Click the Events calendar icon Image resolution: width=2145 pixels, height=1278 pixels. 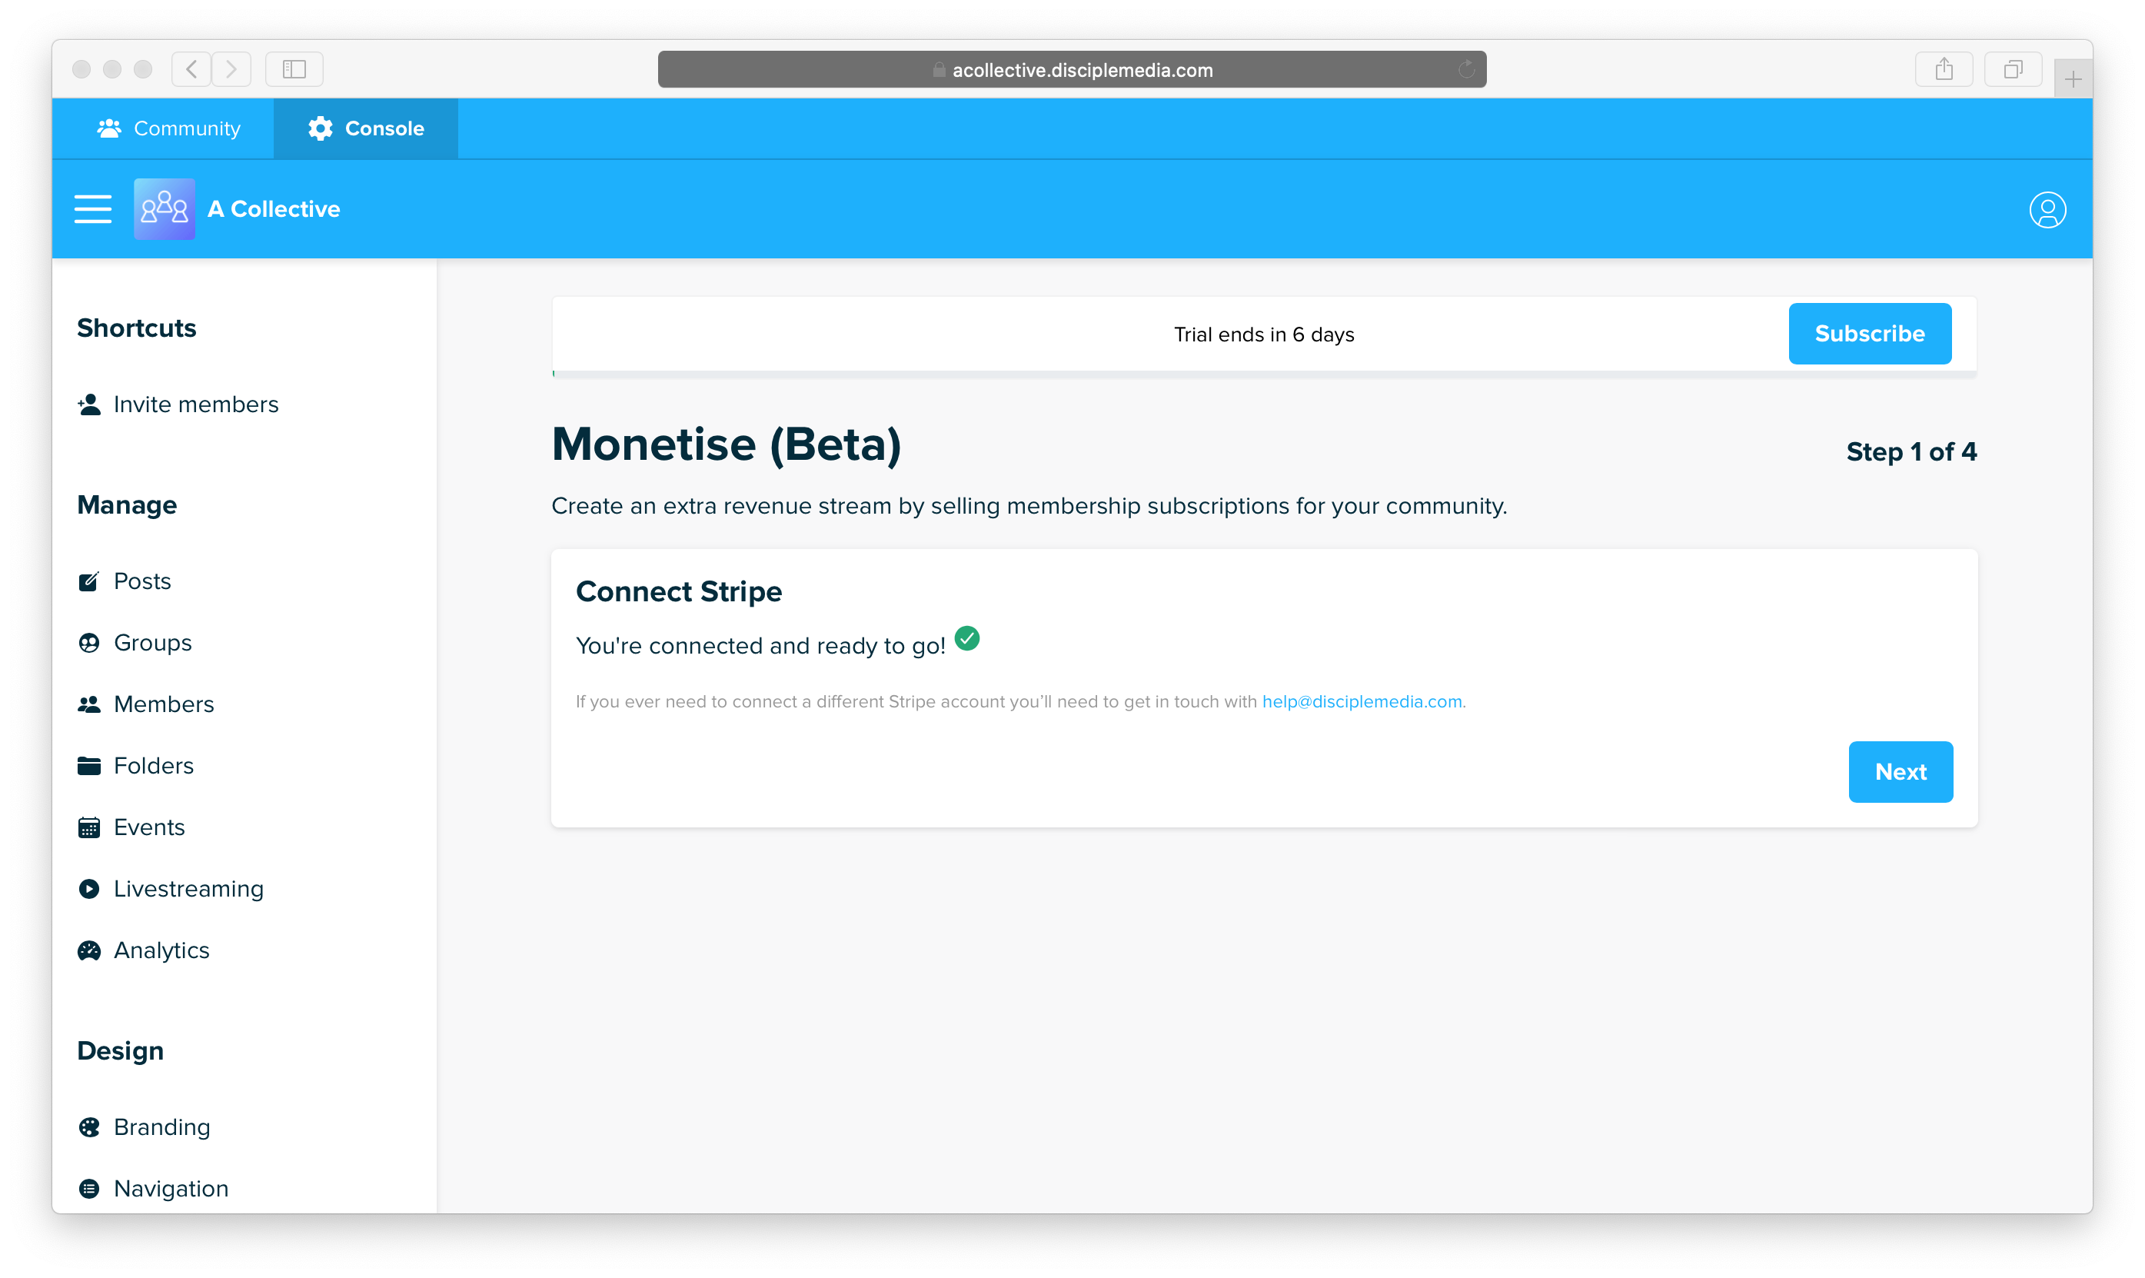click(x=88, y=827)
